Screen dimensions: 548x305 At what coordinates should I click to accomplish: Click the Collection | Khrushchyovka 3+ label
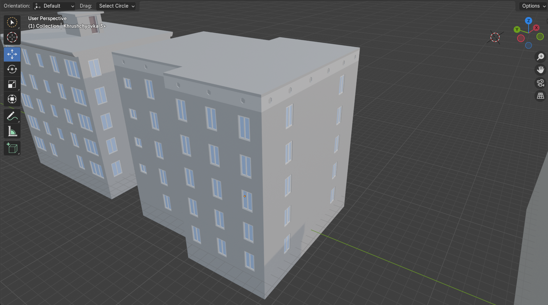67,26
